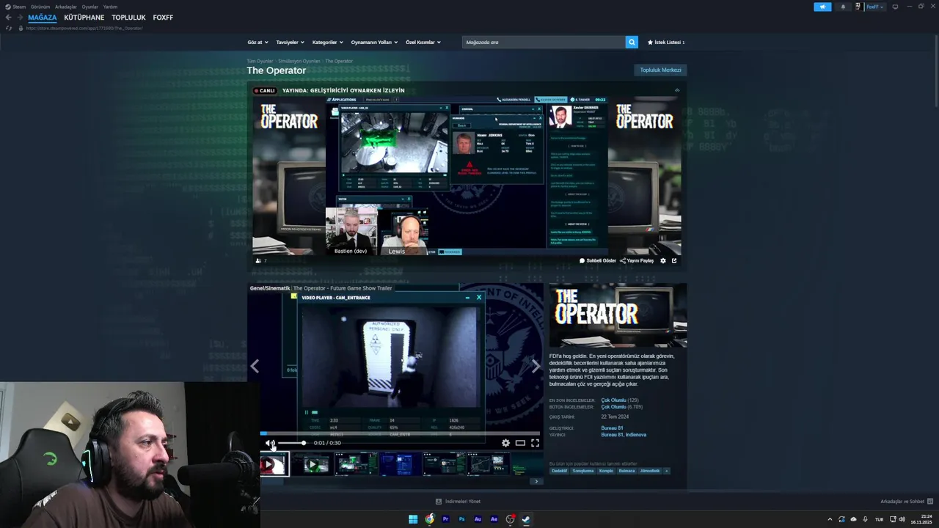Viewport: 939px width, 528px height.
Task: Click Sohbeti Göster on broadcast
Action: 598,260
